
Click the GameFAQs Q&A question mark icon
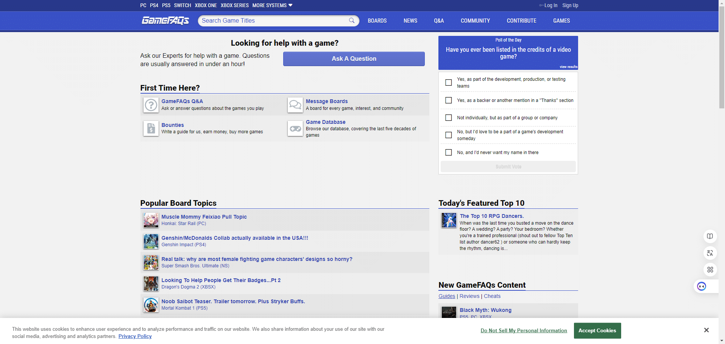[x=151, y=105]
